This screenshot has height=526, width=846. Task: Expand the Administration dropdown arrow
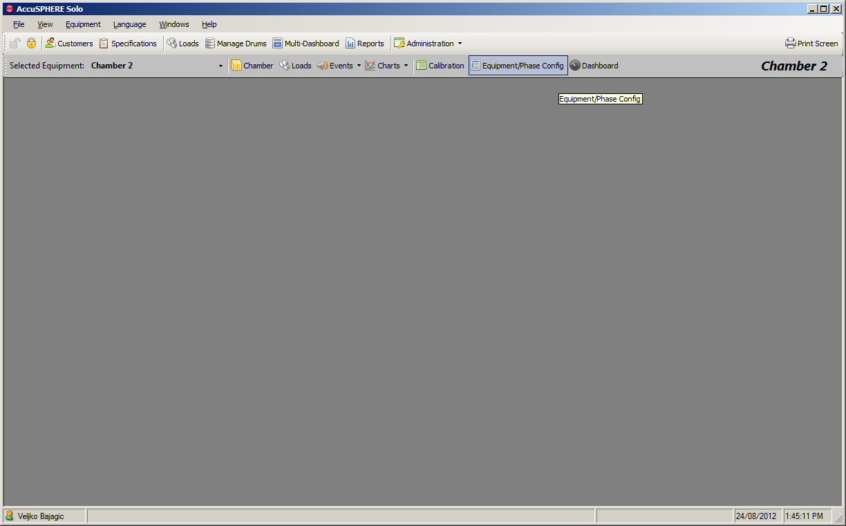coord(460,44)
